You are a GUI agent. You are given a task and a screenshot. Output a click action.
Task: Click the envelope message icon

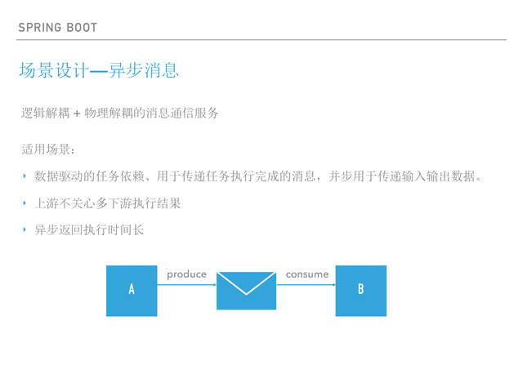[246, 291]
